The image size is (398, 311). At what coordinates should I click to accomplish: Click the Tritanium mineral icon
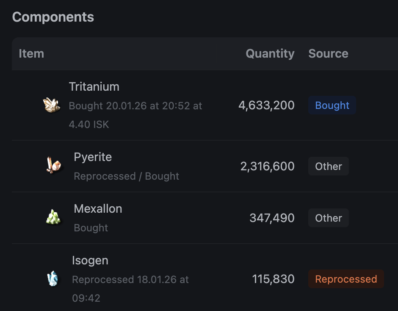tap(52, 105)
